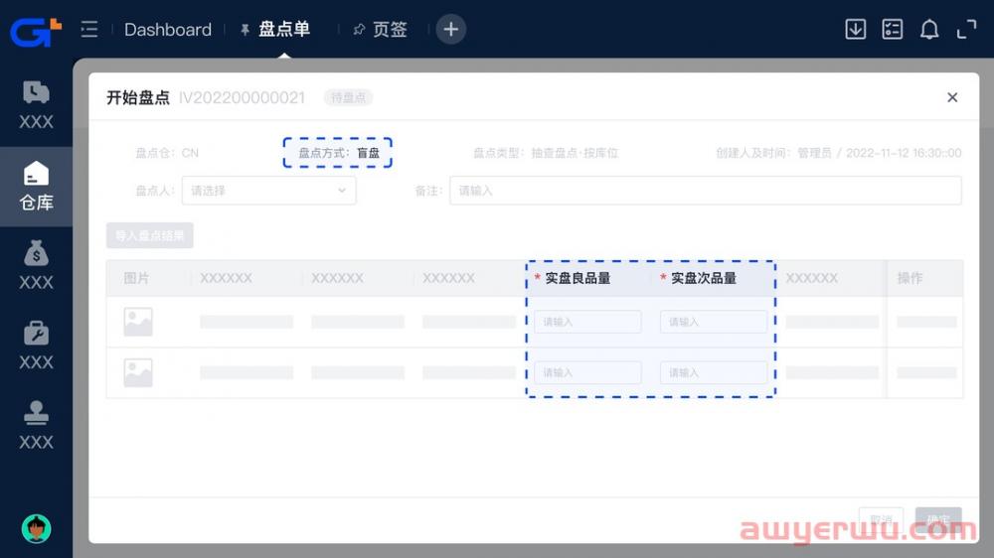Click the stamp sidebar icon
This screenshot has width=994, height=558.
click(x=36, y=425)
